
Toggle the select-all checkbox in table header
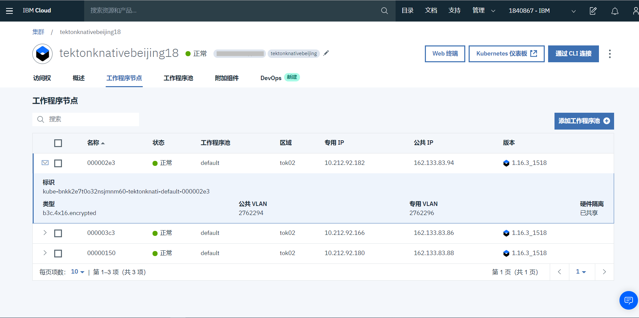point(58,143)
